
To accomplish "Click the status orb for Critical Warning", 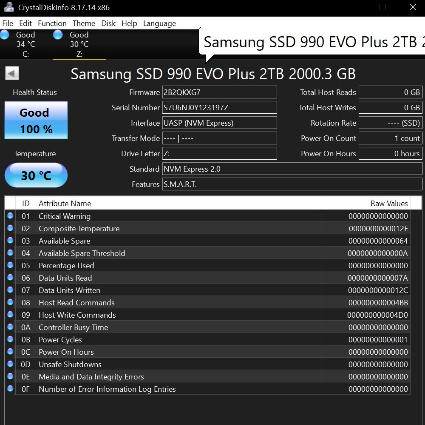I will click(x=10, y=215).
